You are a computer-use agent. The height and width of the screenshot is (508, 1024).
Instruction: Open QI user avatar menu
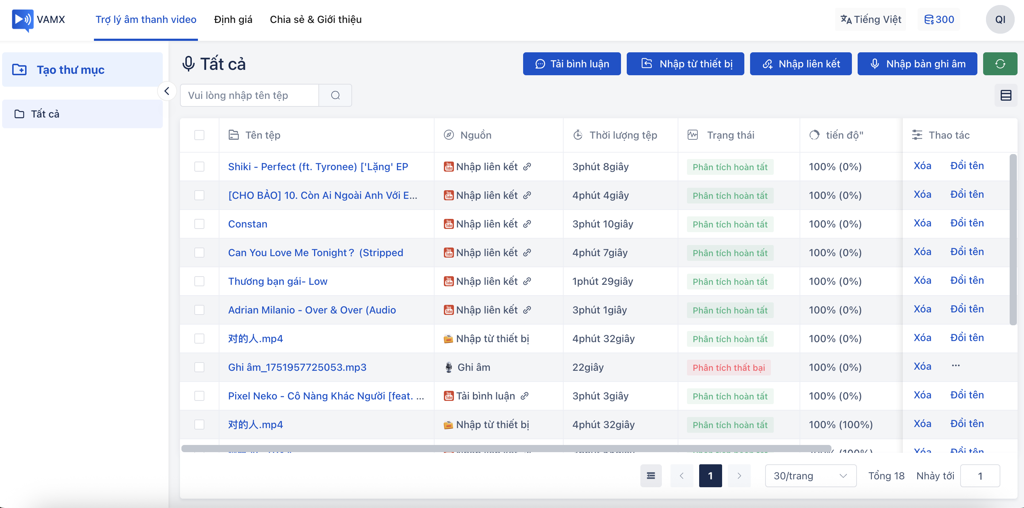click(x=999, y=19)
